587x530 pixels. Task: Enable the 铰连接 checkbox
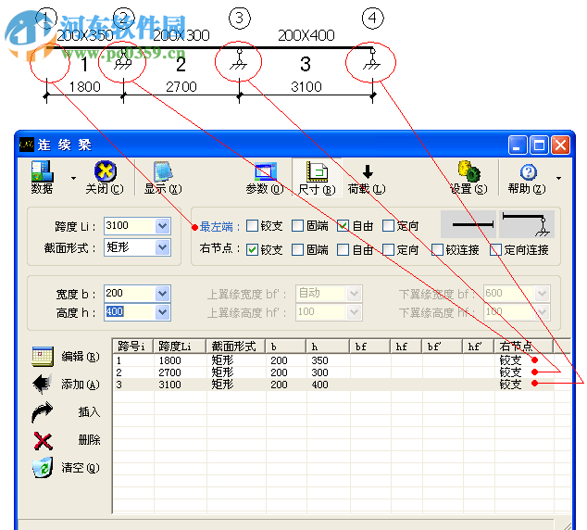[x=437, y=250]
